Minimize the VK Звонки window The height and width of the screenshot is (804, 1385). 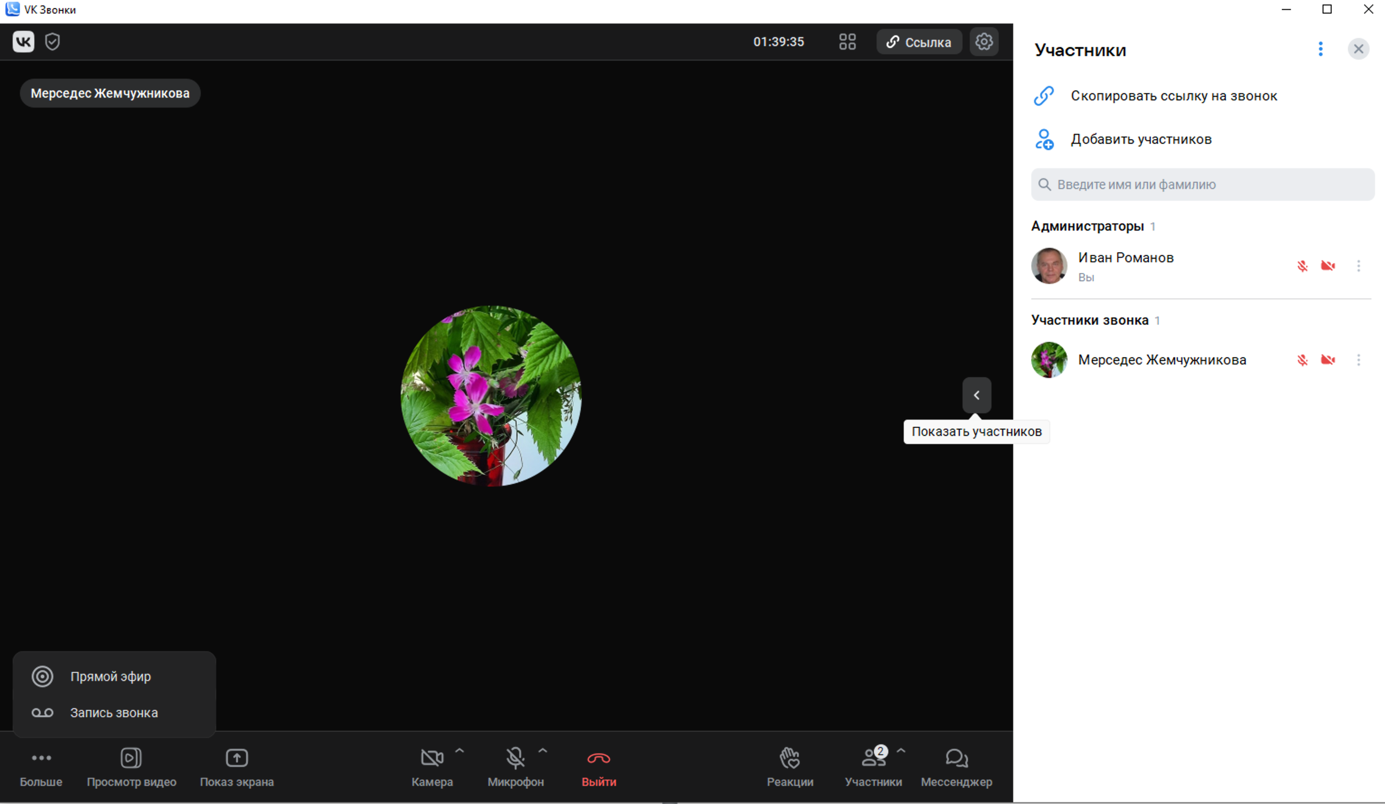click(x=1285, y=9)
